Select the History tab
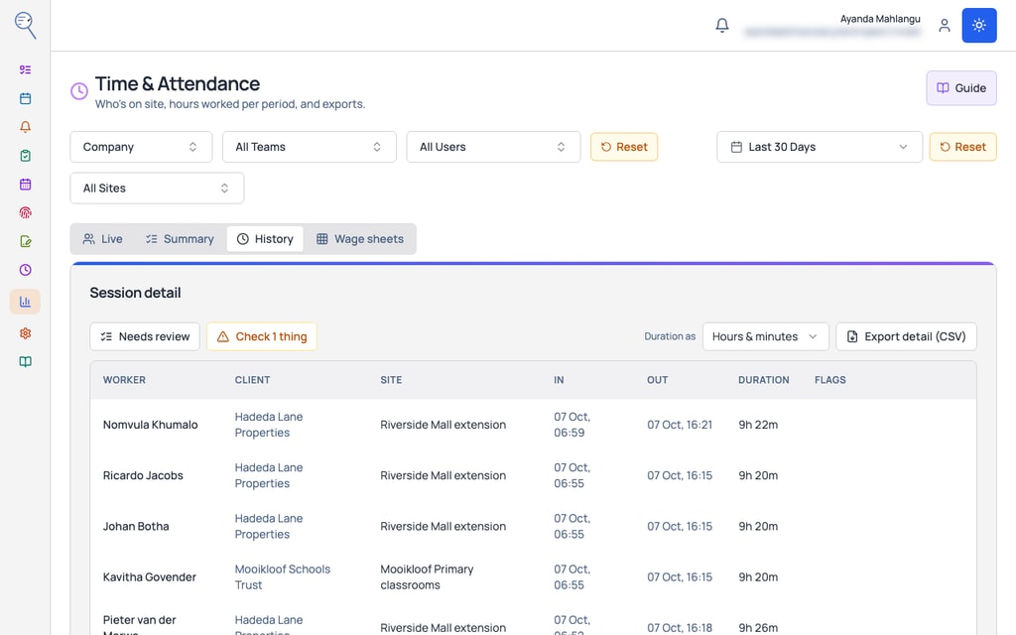This screenshot has height=635, width=1016. click(x=265, y=239)
